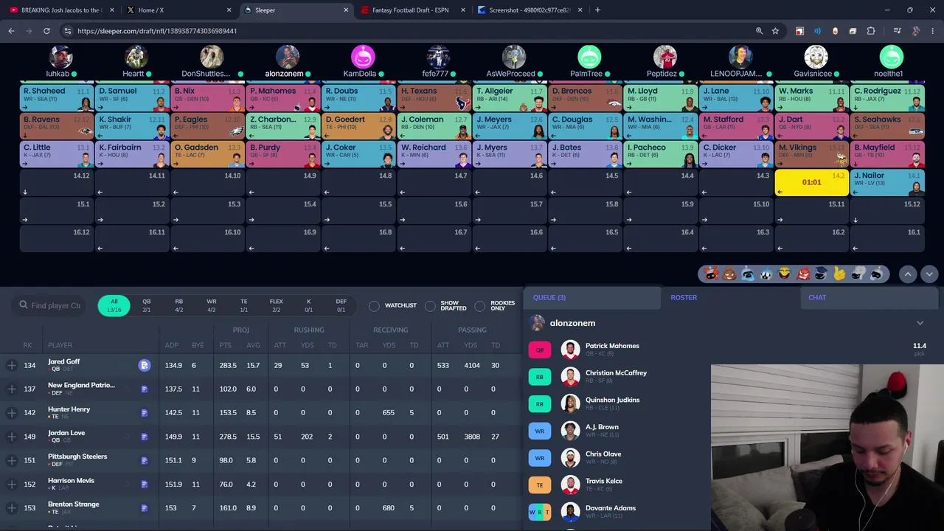Queue Pittsburgh Steelers using queue icon

point(145,460)
